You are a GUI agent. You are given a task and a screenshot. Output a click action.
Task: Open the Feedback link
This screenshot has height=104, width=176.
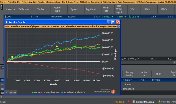[119, 102]
